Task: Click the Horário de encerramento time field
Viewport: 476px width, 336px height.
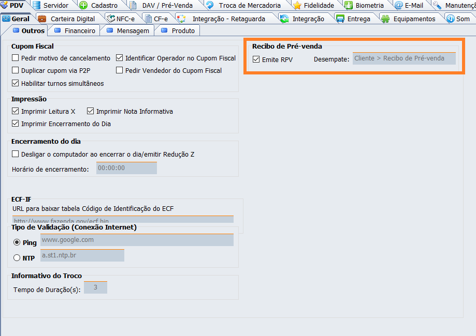Action: 126,169
